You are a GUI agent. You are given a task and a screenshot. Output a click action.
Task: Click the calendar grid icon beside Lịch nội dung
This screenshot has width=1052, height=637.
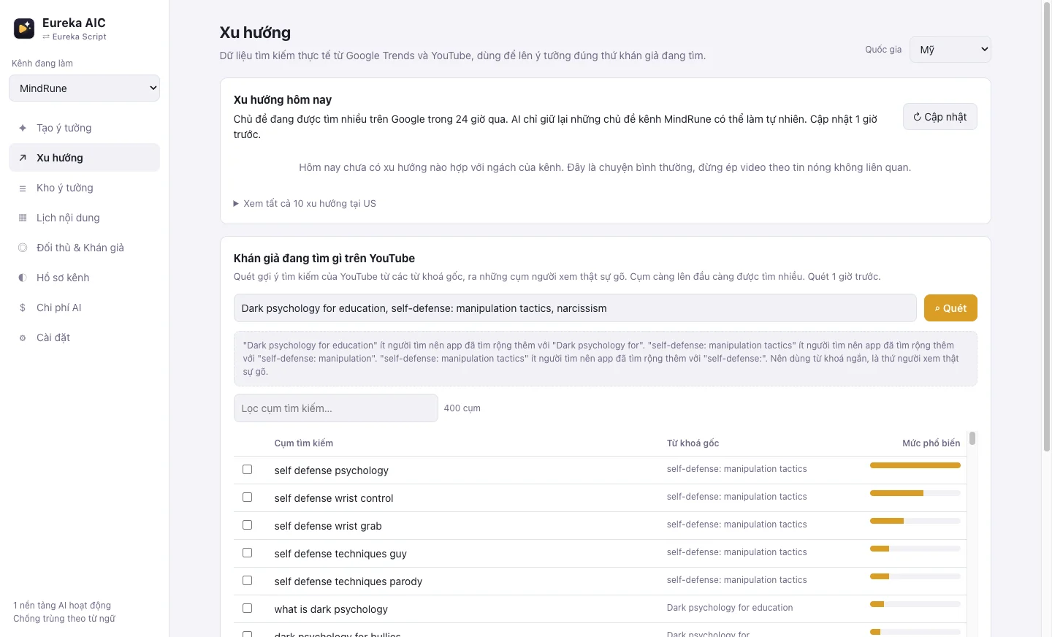point(23,218)
